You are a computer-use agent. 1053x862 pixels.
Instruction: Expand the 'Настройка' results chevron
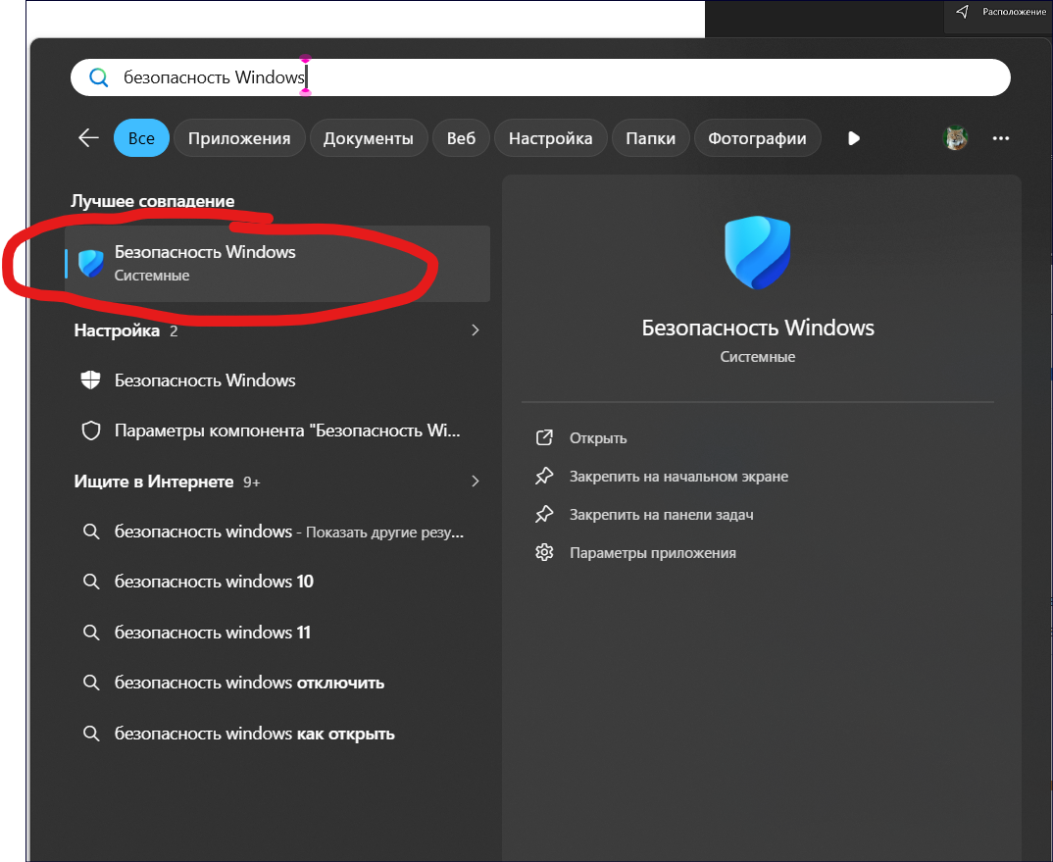click(x=475, y=330)
